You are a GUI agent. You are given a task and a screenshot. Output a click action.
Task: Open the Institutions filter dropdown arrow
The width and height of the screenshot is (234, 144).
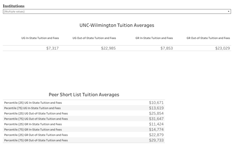(229, 11)
